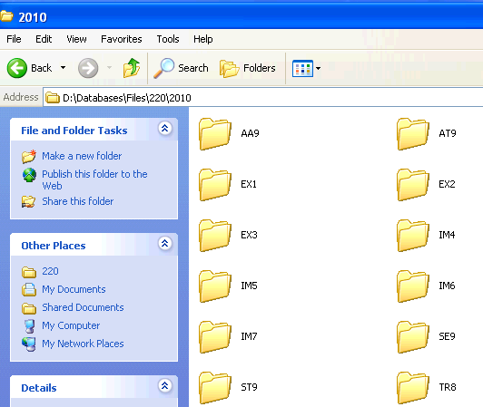Go to My Network Places link

83,344
